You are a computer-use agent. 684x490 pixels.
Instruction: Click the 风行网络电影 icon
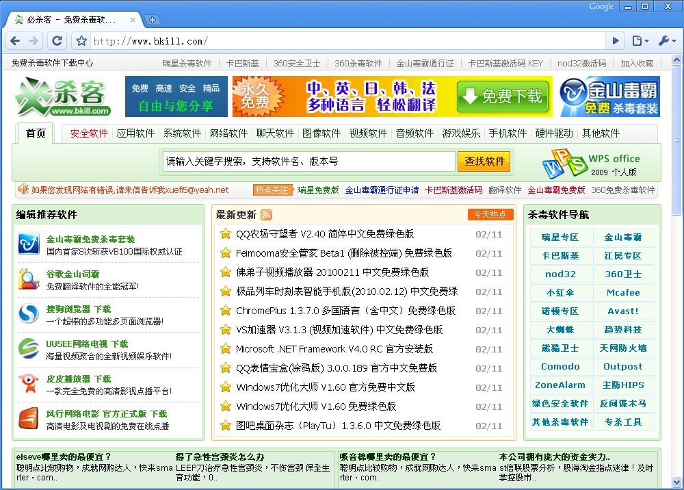tap(29, 418)
